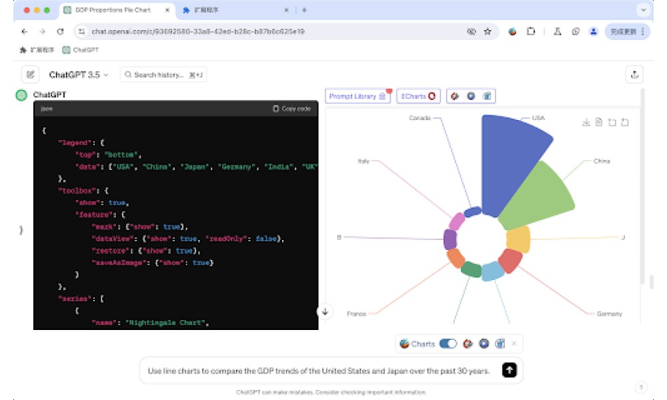Click the red Germany chart segment

coord(510,260)
